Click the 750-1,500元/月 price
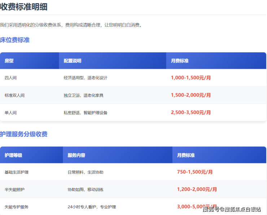Image resolution: width=267 pixels, height=215 pixels. coord(195,172)
